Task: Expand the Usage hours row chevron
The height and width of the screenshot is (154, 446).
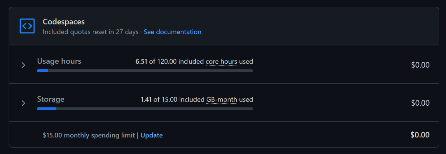Action: [x=23, y=65]
